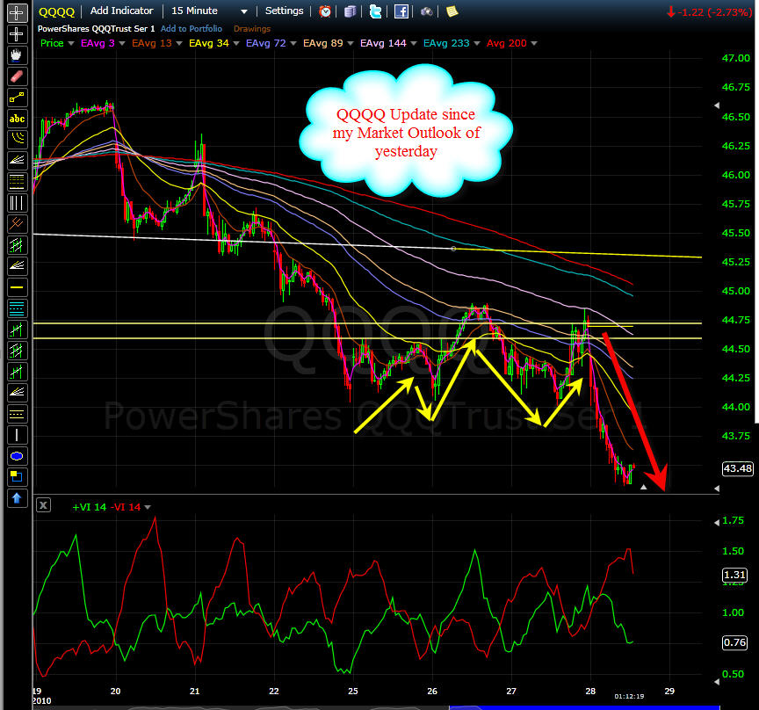759x710 pixels.
Task: Select the yellow trend line drawing tool
Action: coord(17,98)
